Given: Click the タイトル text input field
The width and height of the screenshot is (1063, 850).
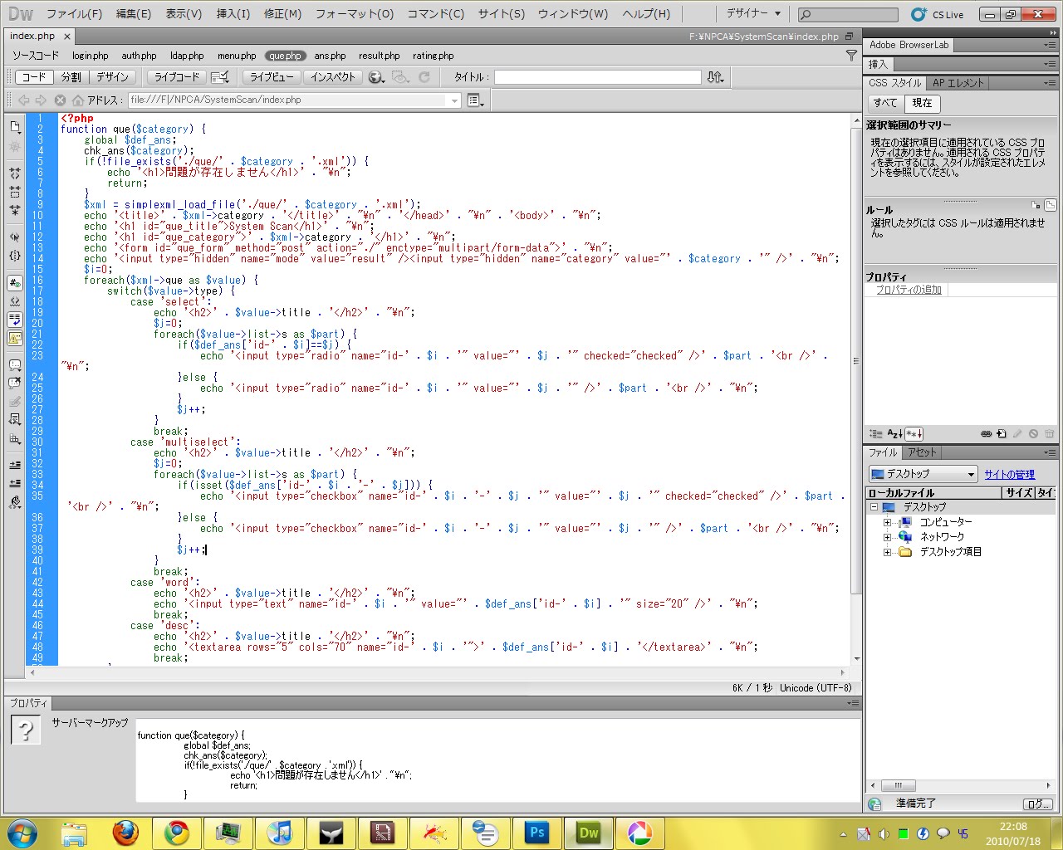Looking at the screenshot, I should (597, 77).
